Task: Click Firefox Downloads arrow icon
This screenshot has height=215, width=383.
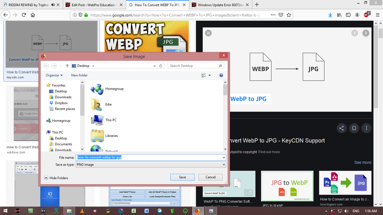Action: 330,15
